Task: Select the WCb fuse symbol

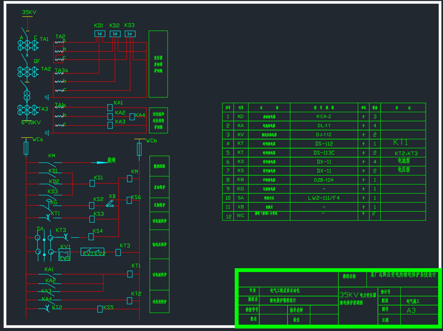Action: (139, 149)
